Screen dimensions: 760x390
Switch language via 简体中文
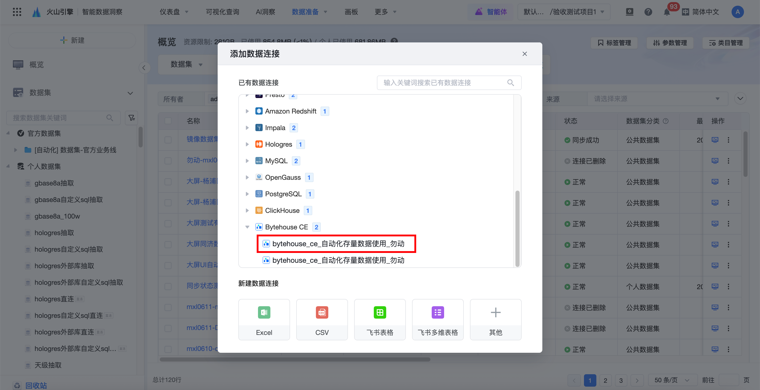click(x=700, y=12)
